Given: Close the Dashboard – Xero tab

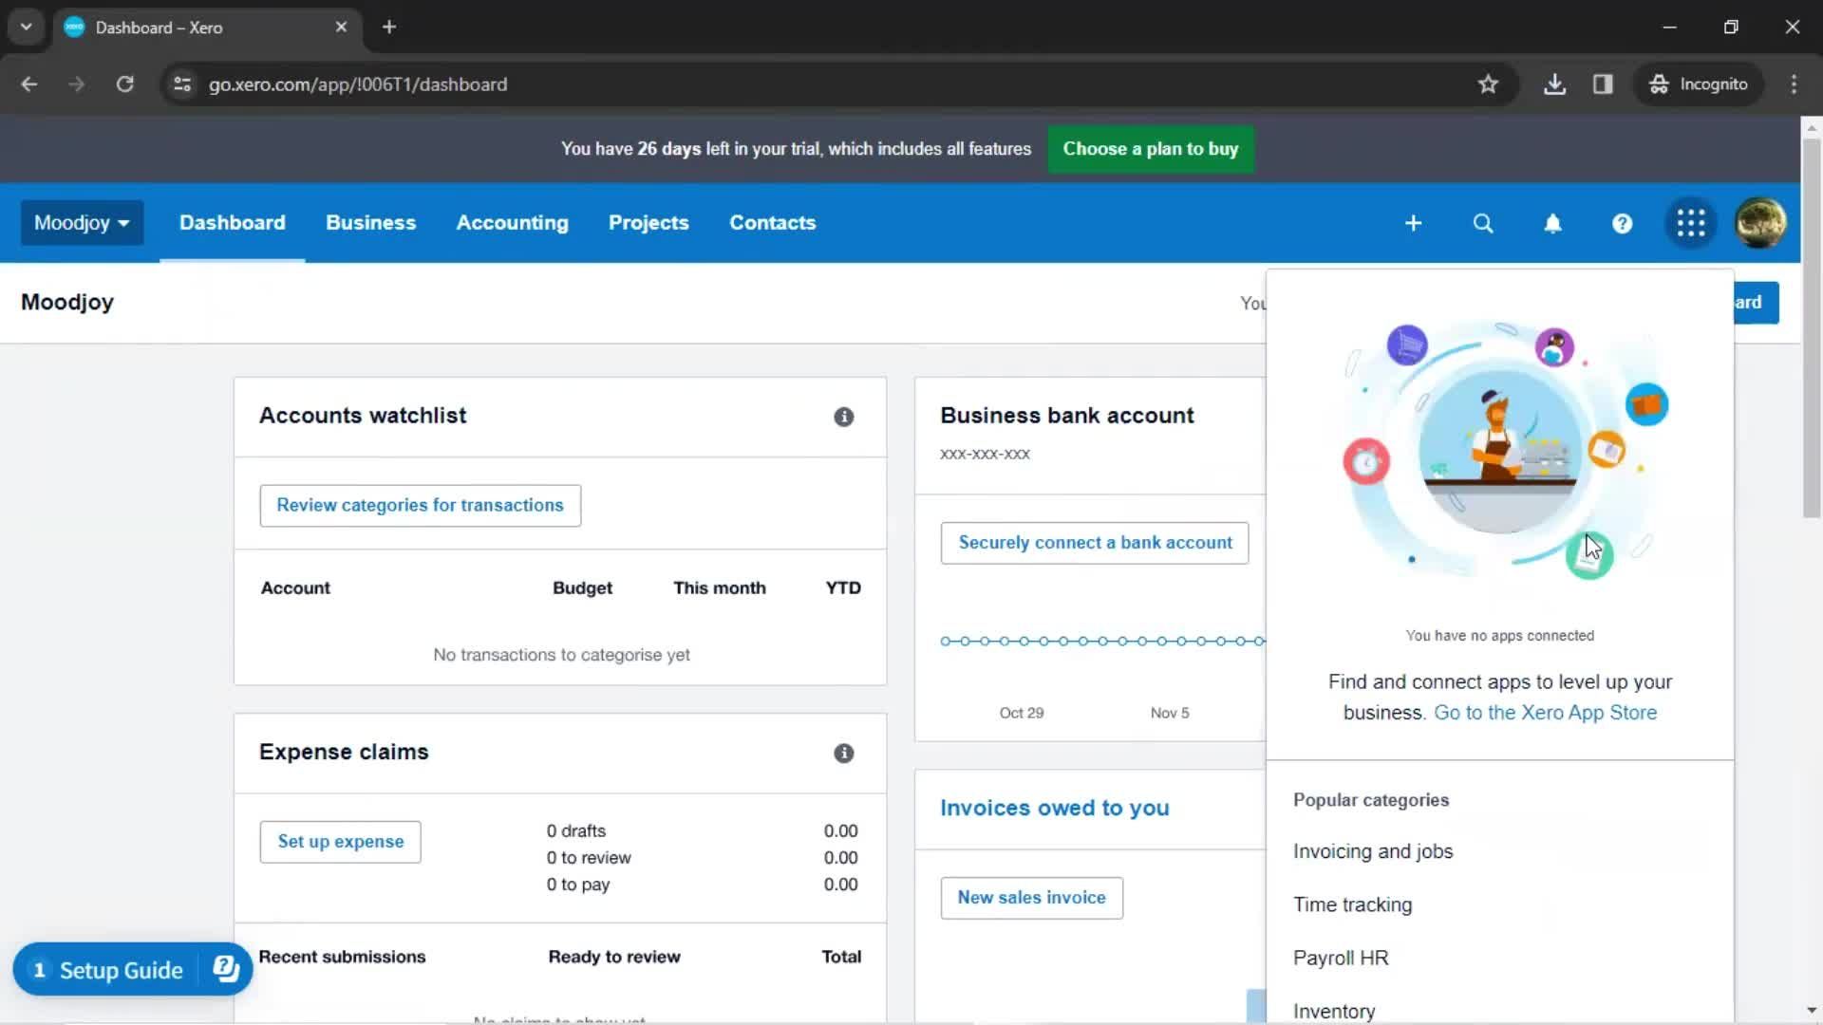Looking at the screenshot, I should click(x=341, y=27).
